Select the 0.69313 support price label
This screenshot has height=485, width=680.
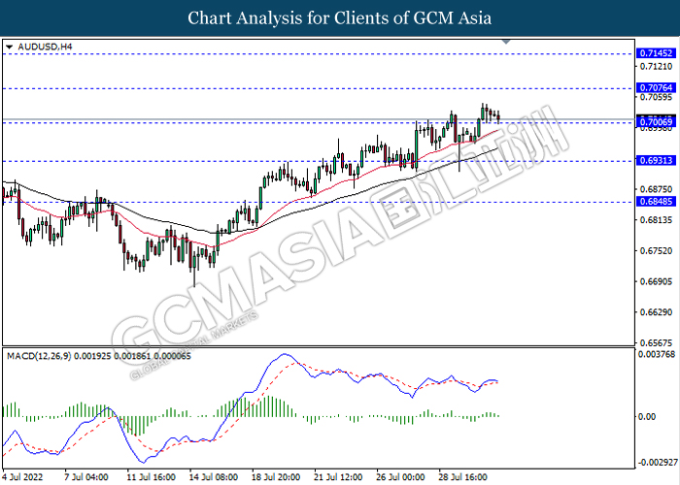click(656, 161)
